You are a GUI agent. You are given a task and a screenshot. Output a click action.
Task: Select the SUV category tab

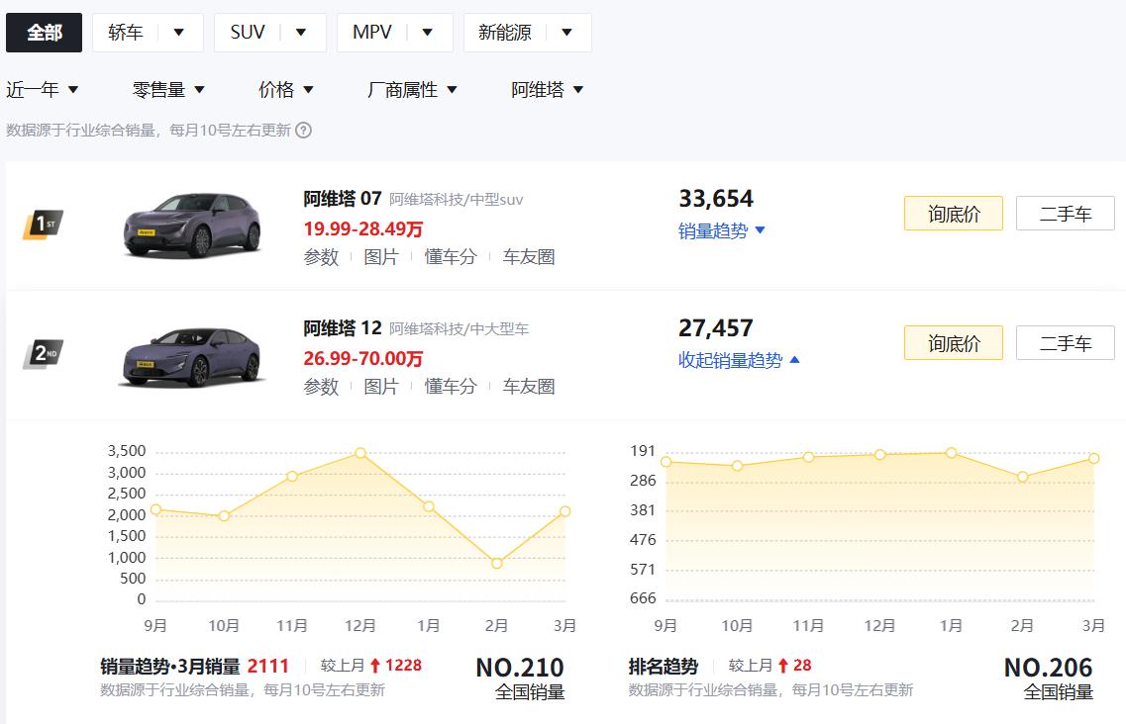[247, 33]
